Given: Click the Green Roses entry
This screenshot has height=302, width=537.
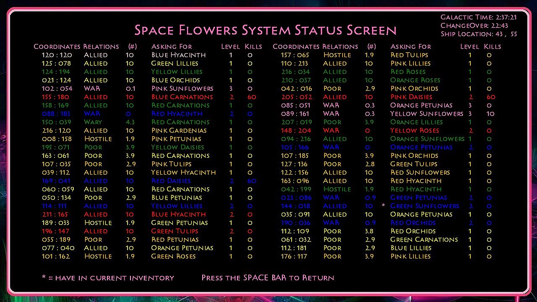Looking at the screenshot, I should pos(173,256).
